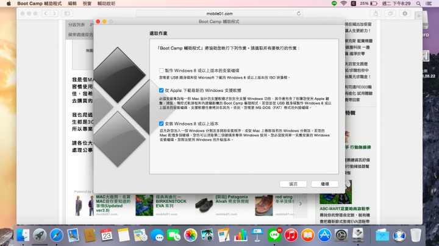Go back in Safari history
Image resolution: width=439 pixels, height=246 pixels.
[x=46, y=13]
